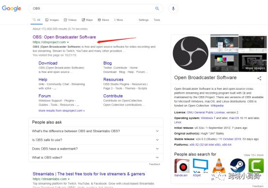Open Bandicam icon in related searches
Viewport: 268px width, 188px height.
(x=182, y=166)
